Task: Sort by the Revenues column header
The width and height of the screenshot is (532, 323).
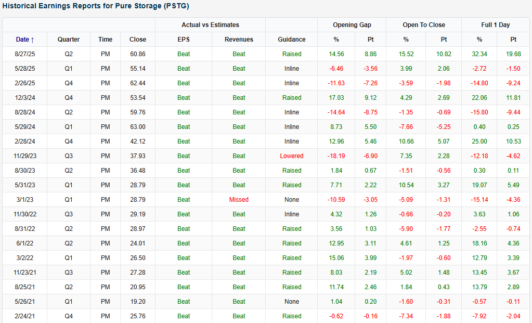Action: 239,40
